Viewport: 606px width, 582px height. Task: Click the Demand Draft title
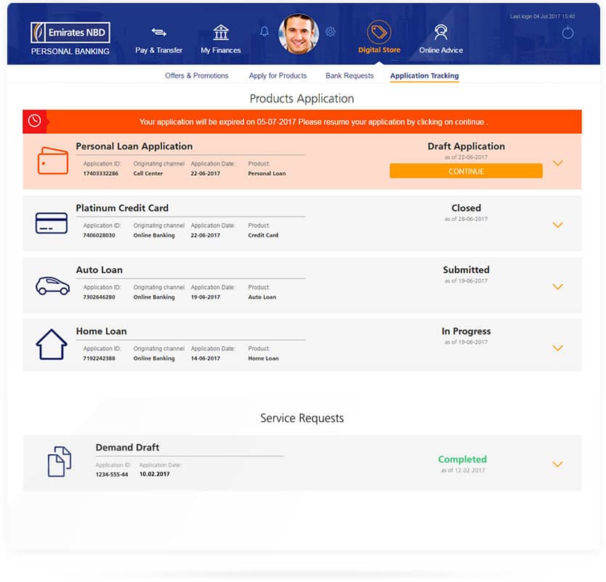tap(128, 447)
